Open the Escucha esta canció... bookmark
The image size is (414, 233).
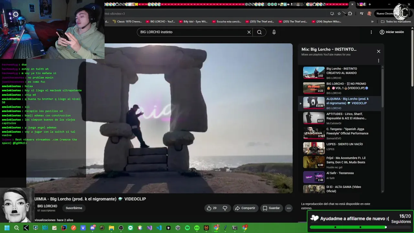point(227,22)
